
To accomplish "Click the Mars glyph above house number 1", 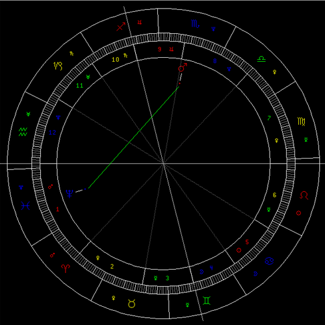I will [50, 187].
